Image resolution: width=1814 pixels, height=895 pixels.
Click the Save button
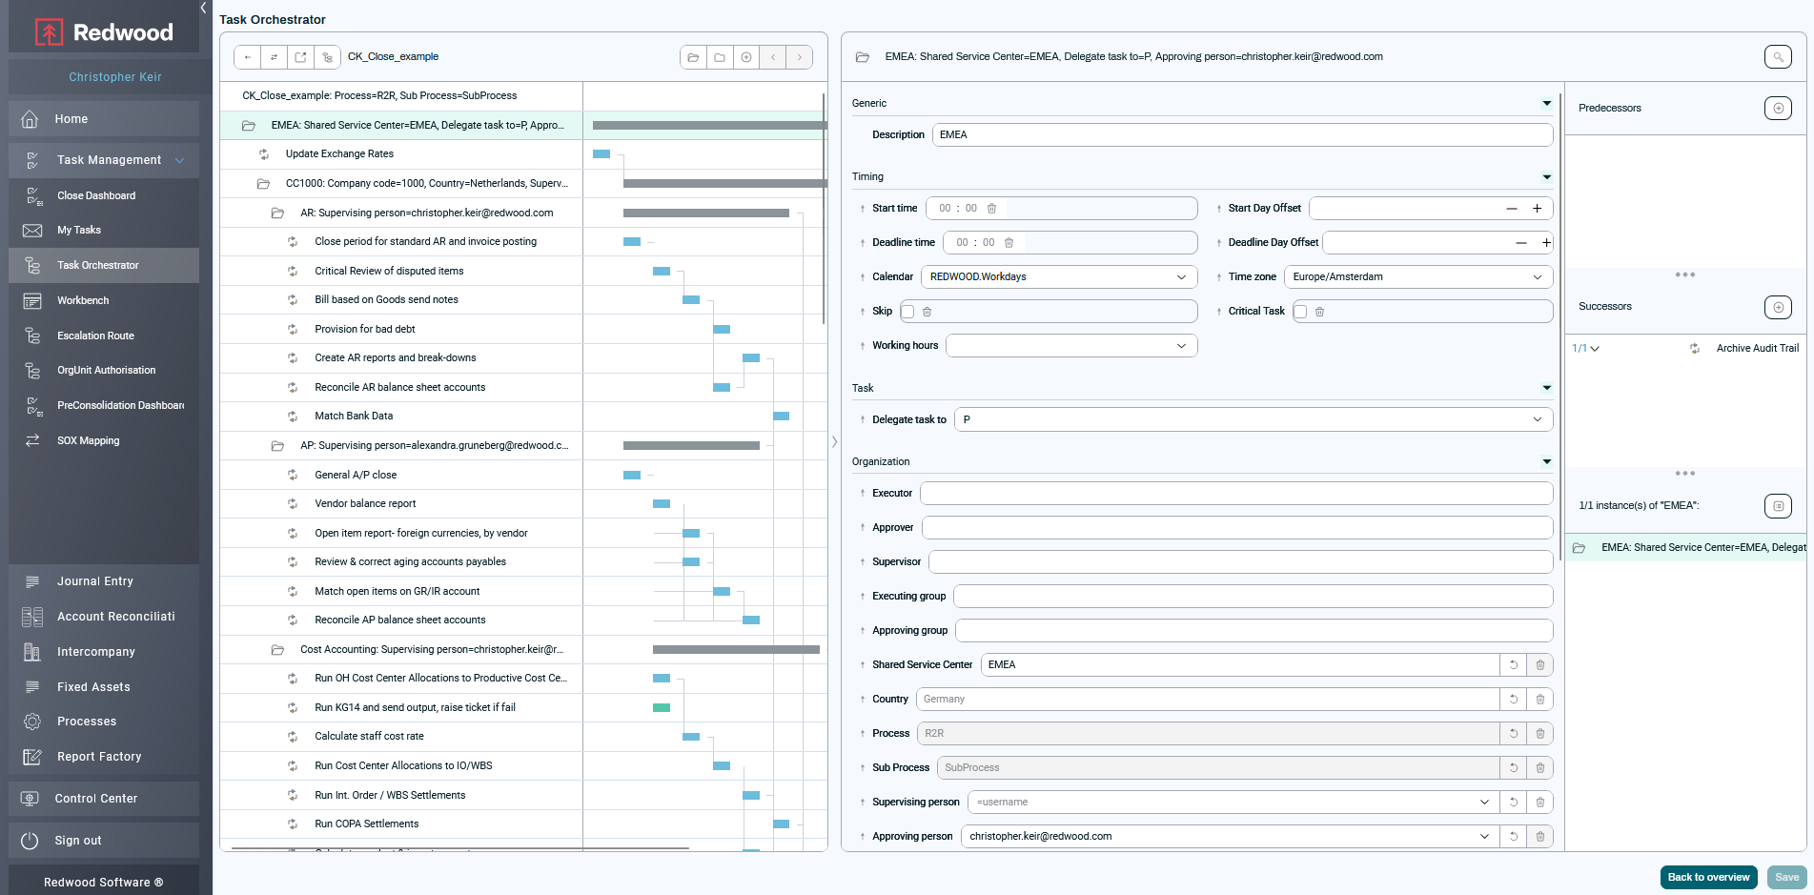pyautogui.click(x=1786, y=878)
